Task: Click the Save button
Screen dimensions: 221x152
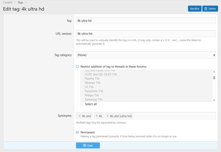Action: coord(88,146)
